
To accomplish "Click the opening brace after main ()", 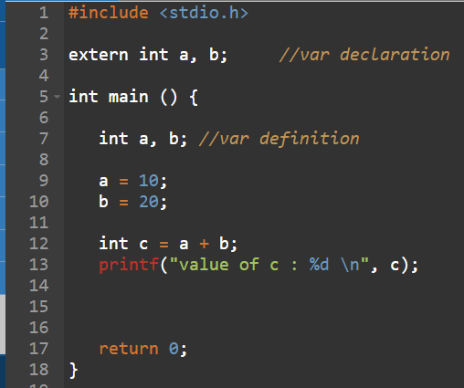I will pyautogui.click(x=194, y=98).
